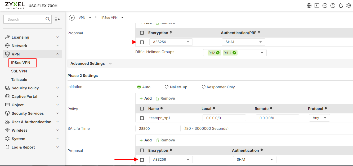Image resolution: width=353 pixels, height=166 pixels.
Task: Click the search magnifier icon
Action: pos(48,19)
